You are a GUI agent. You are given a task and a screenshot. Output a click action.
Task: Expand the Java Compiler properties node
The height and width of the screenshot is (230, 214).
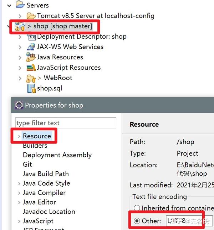point(19,193)
